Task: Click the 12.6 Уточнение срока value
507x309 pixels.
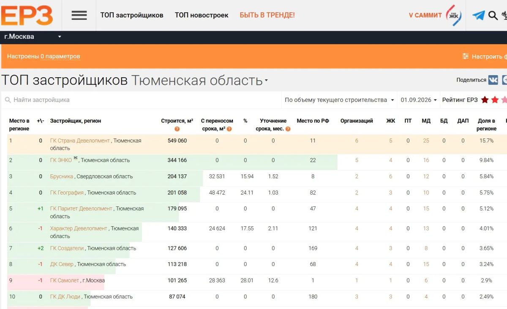Action: tap(273, 280)
